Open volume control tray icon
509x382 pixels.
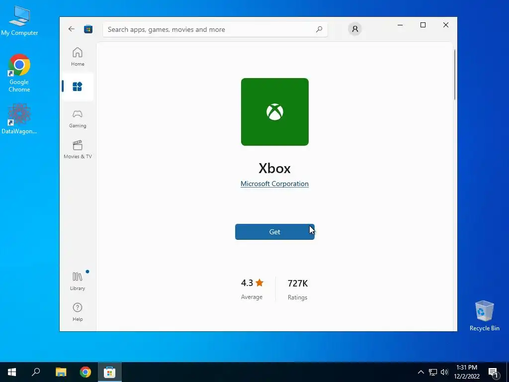point(444,372)
